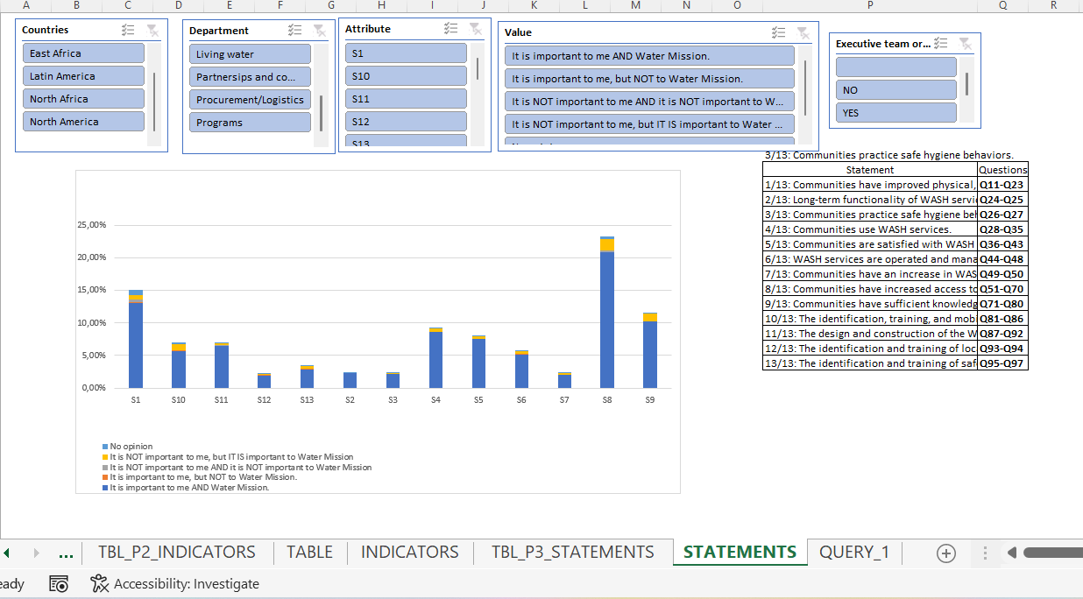Clear the filter on the Executive team slicer
This screenshot has width=1083, height=599.
coord(966,43)
